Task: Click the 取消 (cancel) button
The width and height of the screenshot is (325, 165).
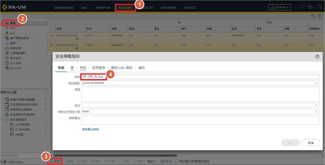Action: [311, 143]
